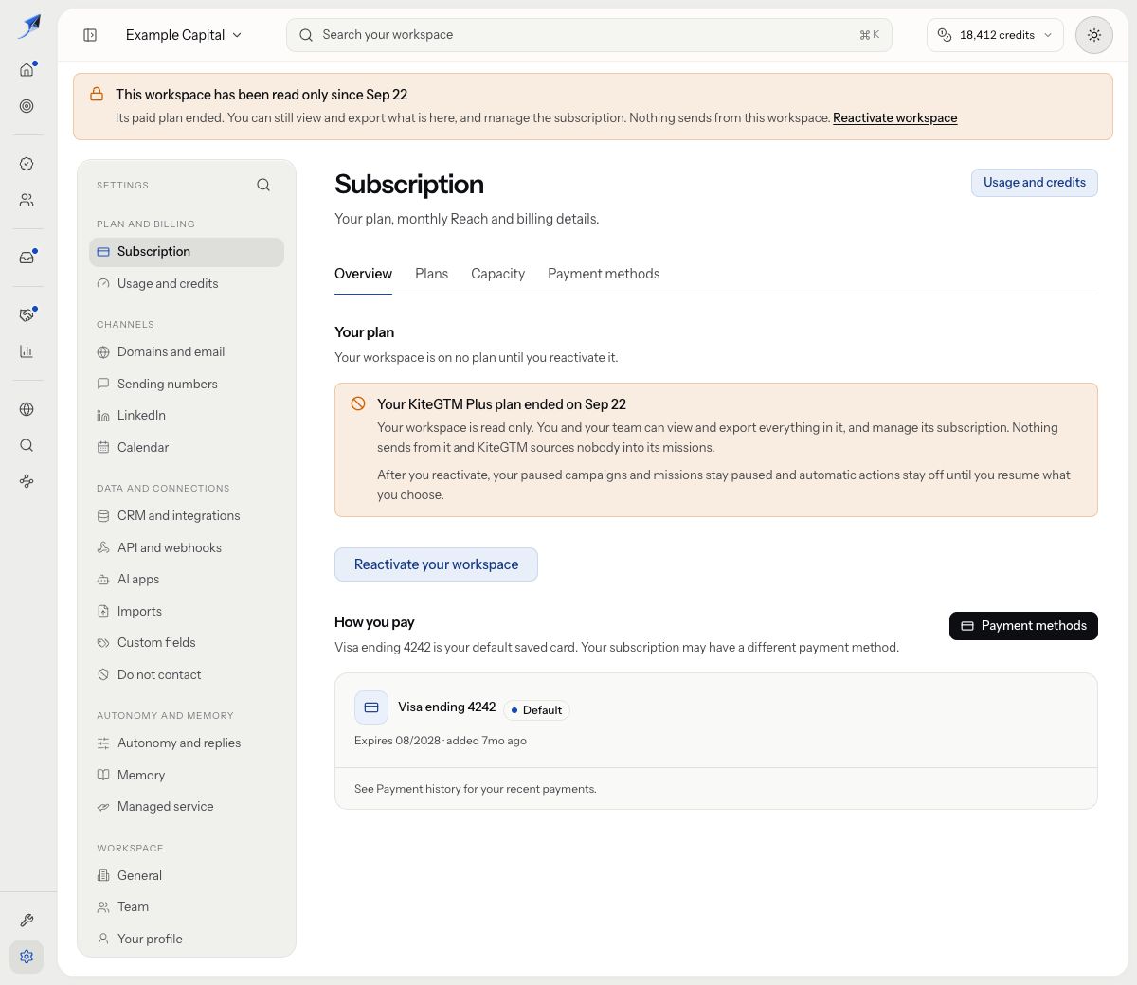Image resolution: width=1137 pixels, height=985 pixels.
Task: Open the bar chart analytics icon
Action: pyautogui.click(x=27, y=351)
